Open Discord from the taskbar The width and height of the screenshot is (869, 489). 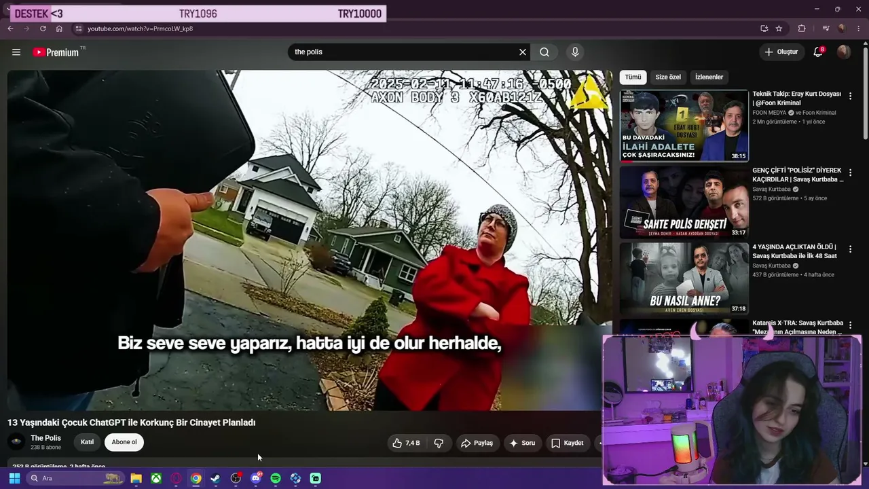tap(256, 478)
